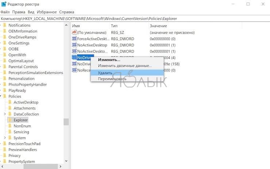The image size is (270, 169).
Task: Click the PlayReady folder icon
Action: coord(5,90)
